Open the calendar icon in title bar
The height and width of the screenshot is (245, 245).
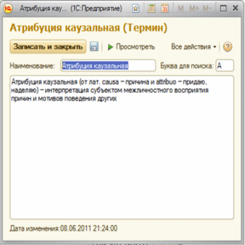pos(165,8)
